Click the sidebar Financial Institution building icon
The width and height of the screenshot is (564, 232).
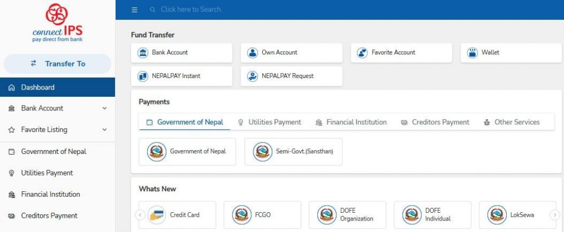(x=12, y=195)
